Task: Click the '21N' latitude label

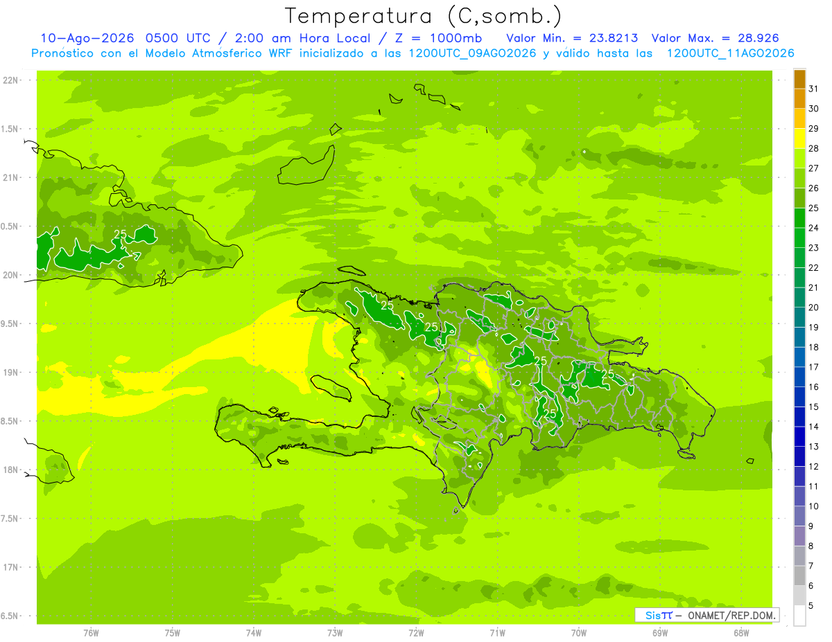Action: tap(11, 177)
